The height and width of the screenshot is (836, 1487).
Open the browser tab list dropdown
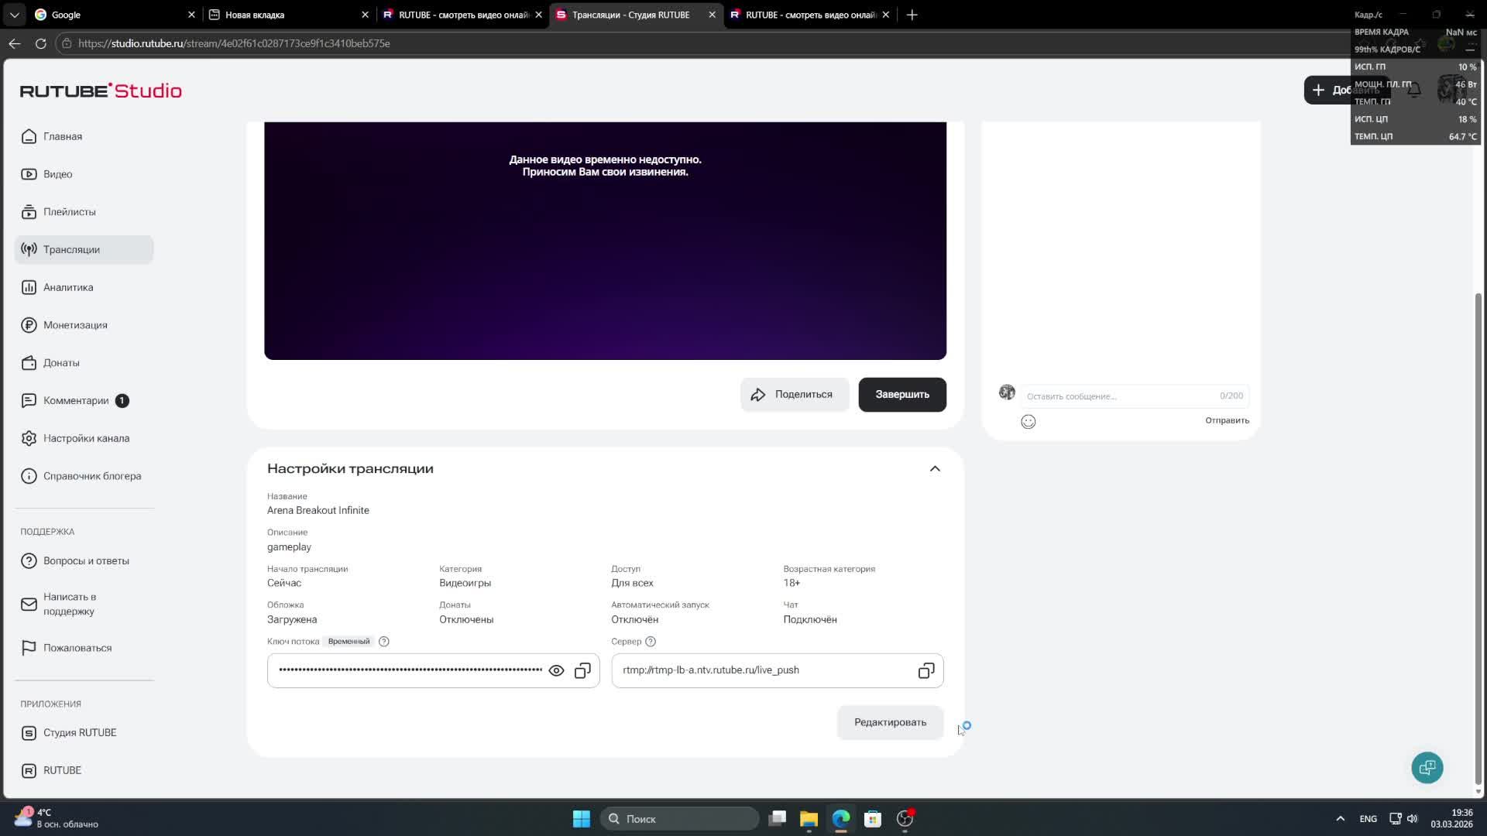tap(14, 15)
